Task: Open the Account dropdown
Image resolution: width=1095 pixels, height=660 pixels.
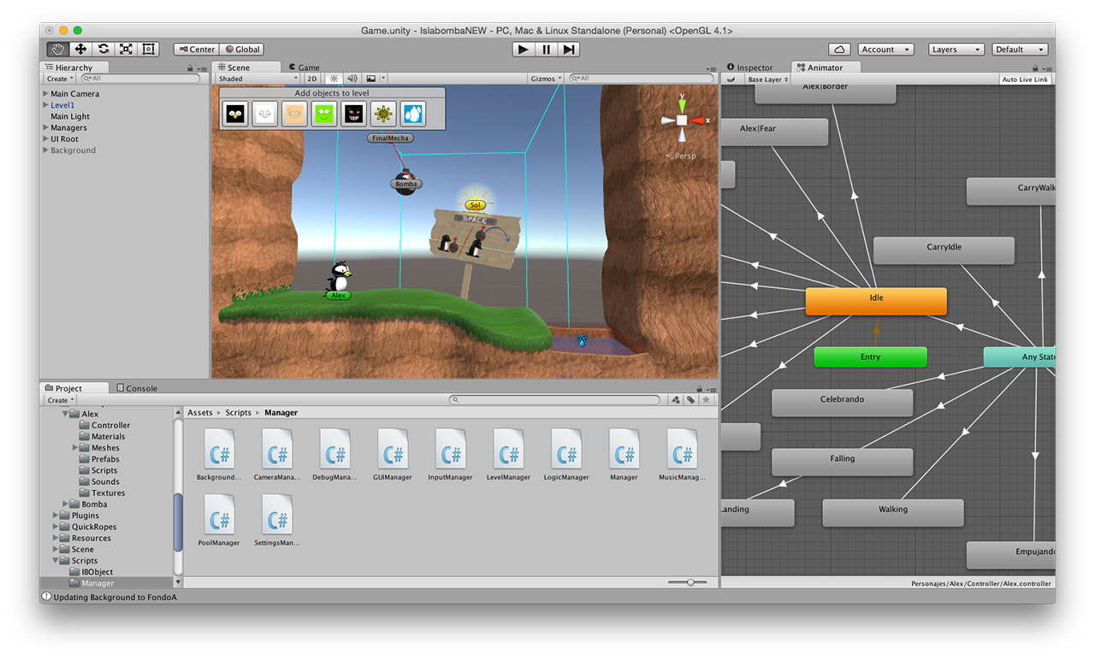Action: coord(885,50)
